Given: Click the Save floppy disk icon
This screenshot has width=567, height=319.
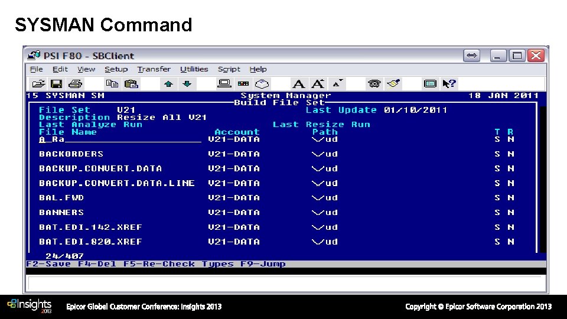Looking at the screenshot, I should click(57, 84).
